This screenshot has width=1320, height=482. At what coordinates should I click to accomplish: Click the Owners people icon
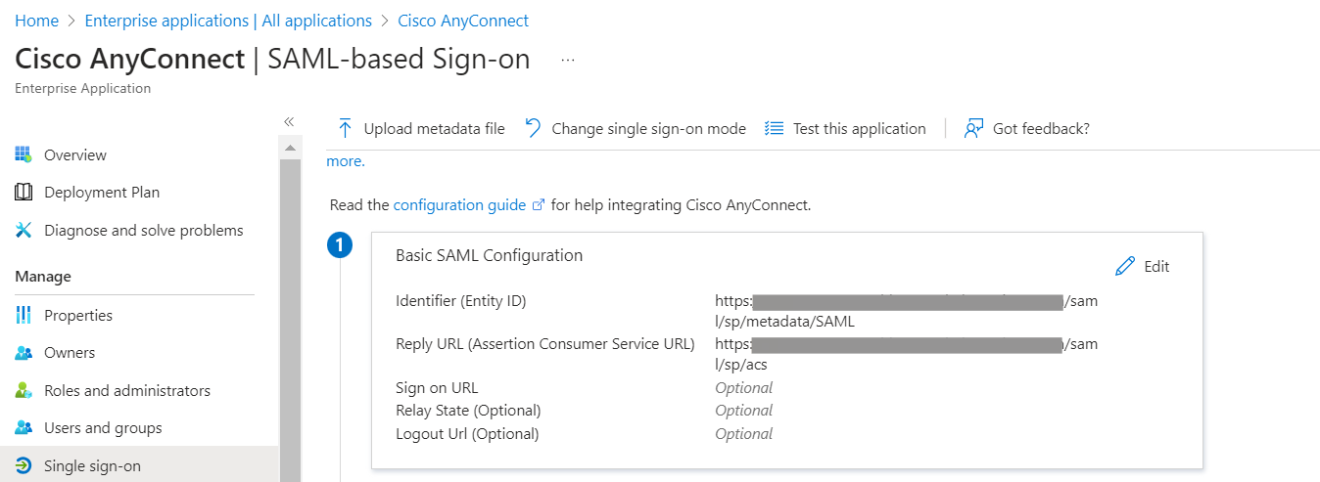(x=24, y=353)
